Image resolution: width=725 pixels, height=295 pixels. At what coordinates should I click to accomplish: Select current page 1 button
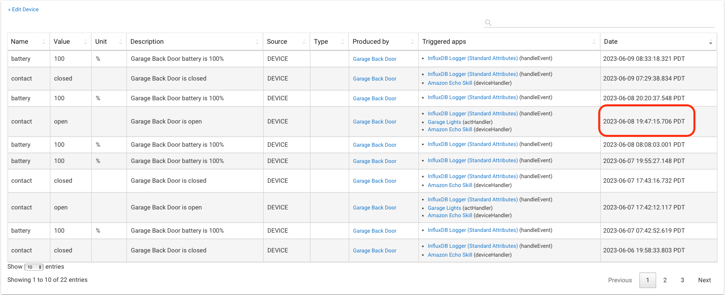coord(647,280)
